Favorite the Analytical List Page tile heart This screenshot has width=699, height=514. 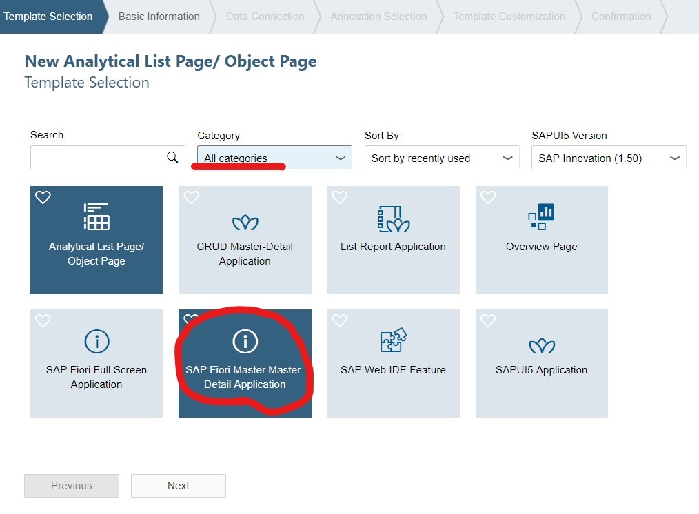click(x=43, y=197)
